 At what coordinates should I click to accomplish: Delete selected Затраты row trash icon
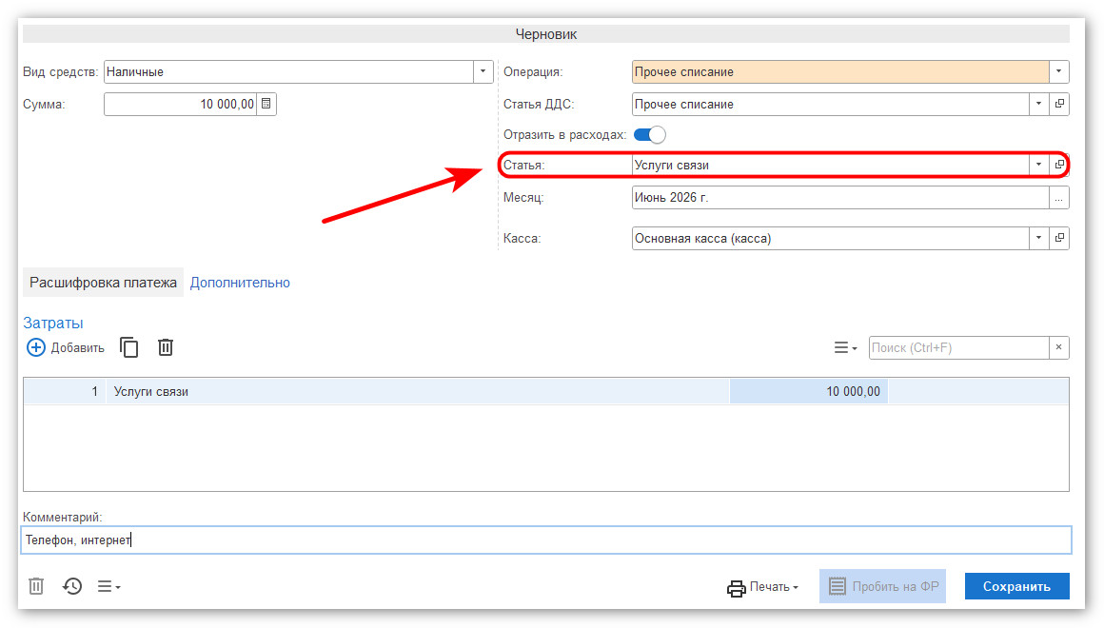pos(166,347)
